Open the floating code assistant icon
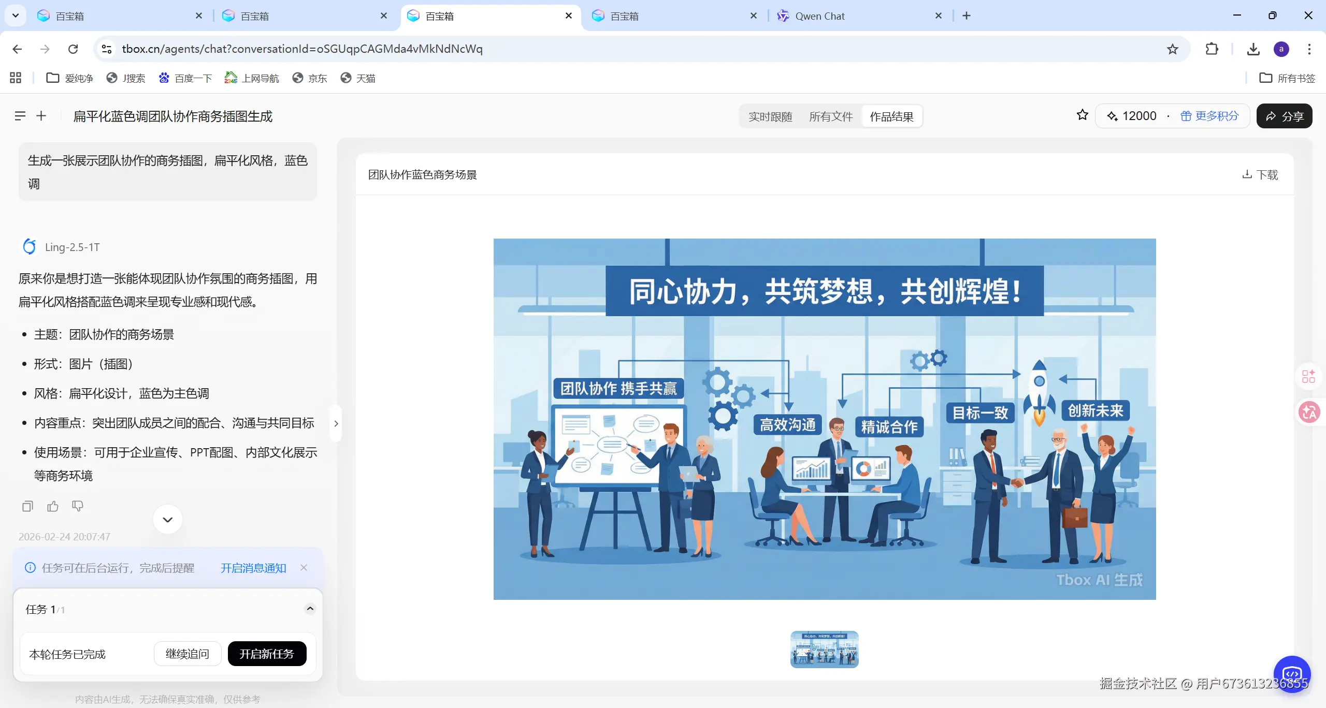 click(1292, 674)
